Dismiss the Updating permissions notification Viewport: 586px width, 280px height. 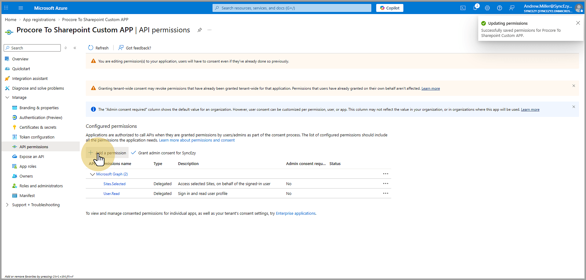[578, 23]
